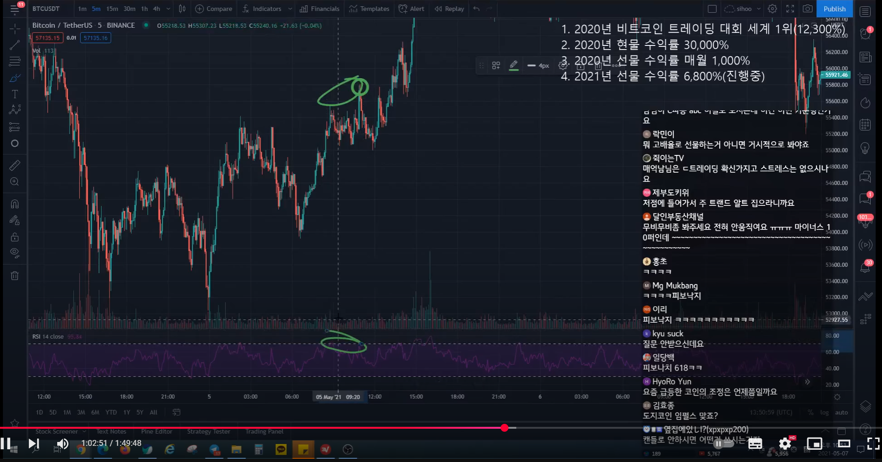Undo the last chart action
Viewport: 882px width, 462px height.
point(476,9)
